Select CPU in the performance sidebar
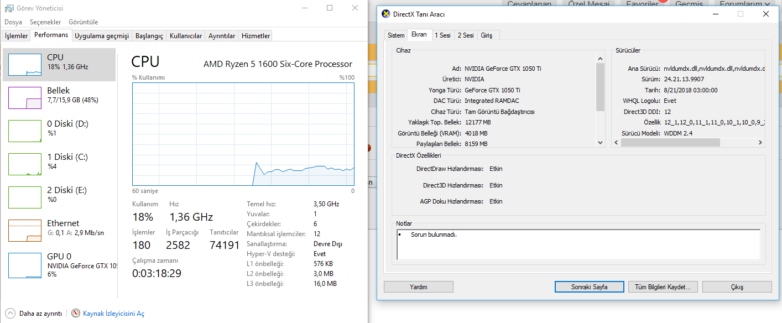782x323 pixels. point(60,65)
